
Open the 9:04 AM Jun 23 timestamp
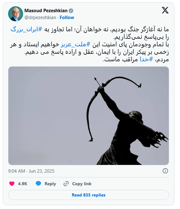coord(31,171)
